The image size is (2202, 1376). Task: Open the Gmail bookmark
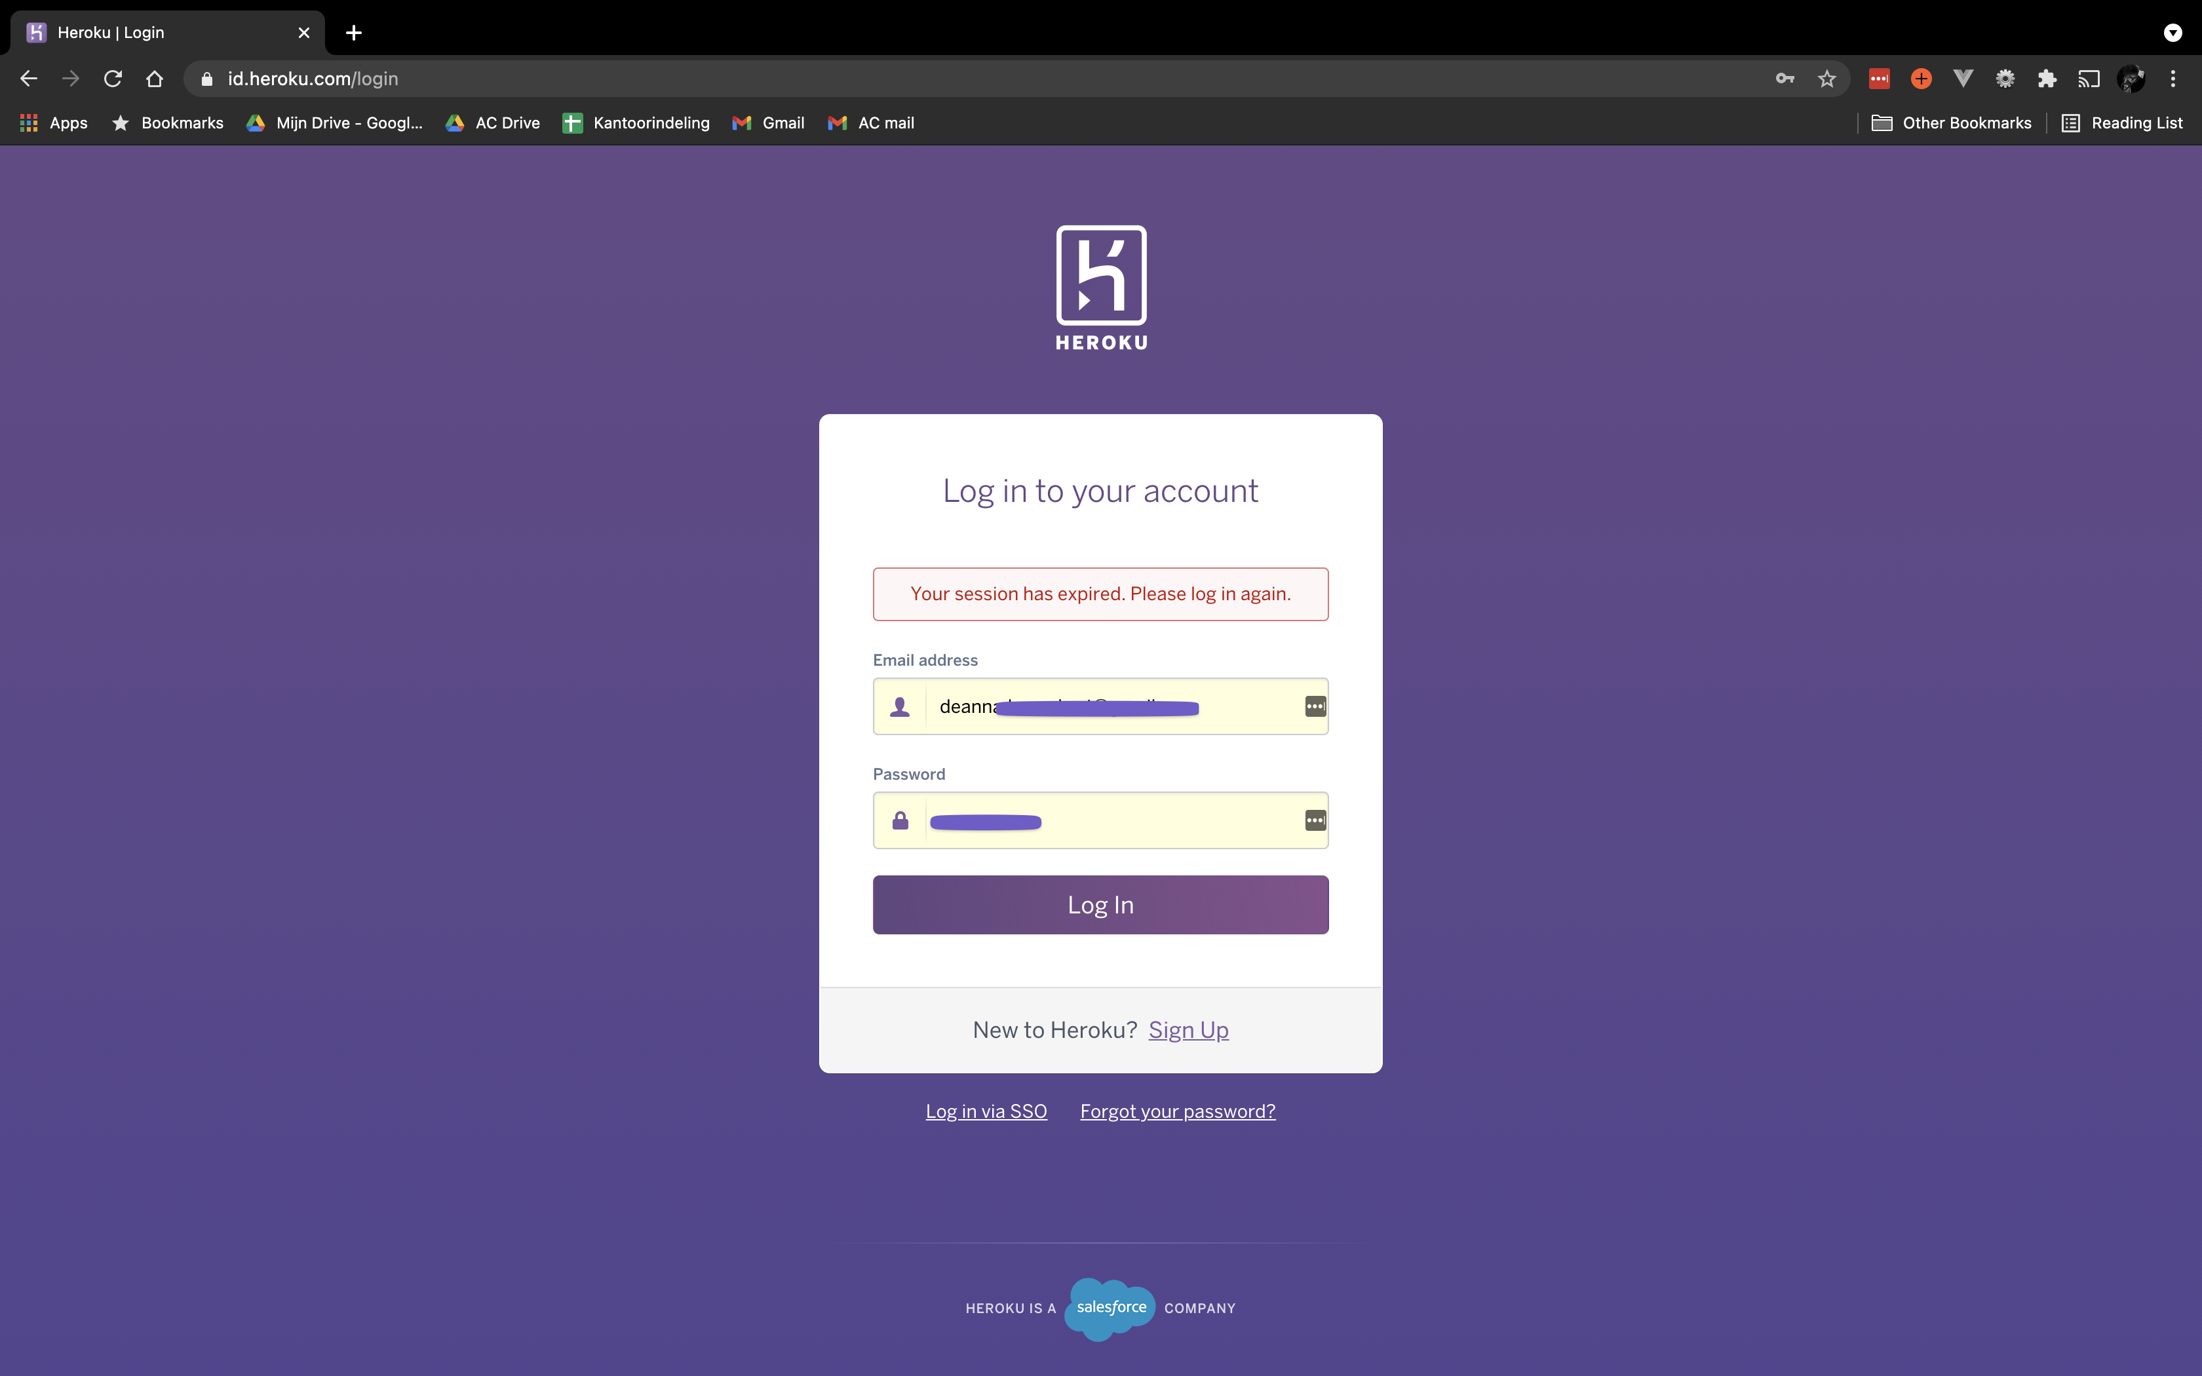point(768,123)
